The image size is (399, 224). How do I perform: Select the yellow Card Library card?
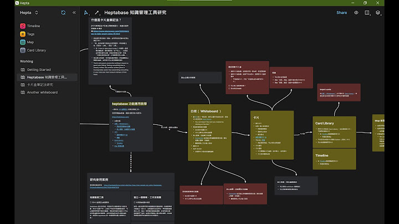point(334,132)
